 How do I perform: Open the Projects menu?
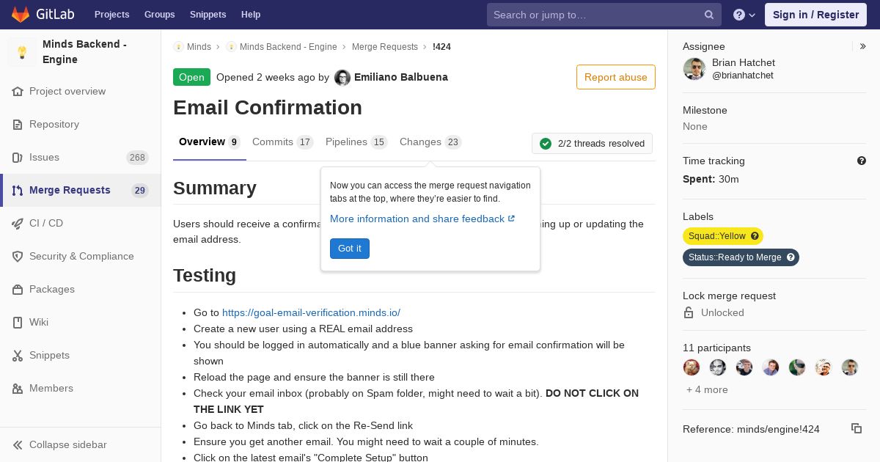111,15
